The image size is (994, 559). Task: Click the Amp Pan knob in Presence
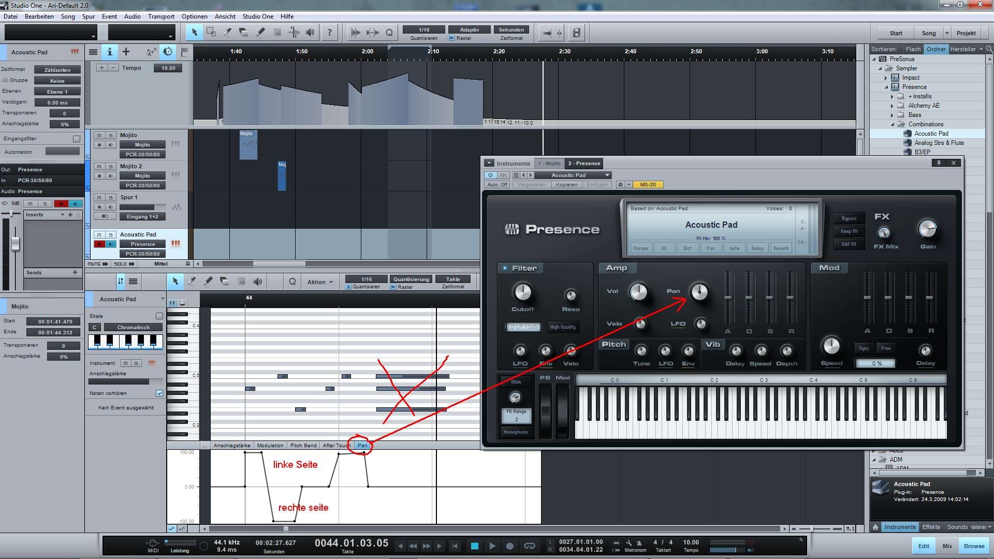pos(699,292)
